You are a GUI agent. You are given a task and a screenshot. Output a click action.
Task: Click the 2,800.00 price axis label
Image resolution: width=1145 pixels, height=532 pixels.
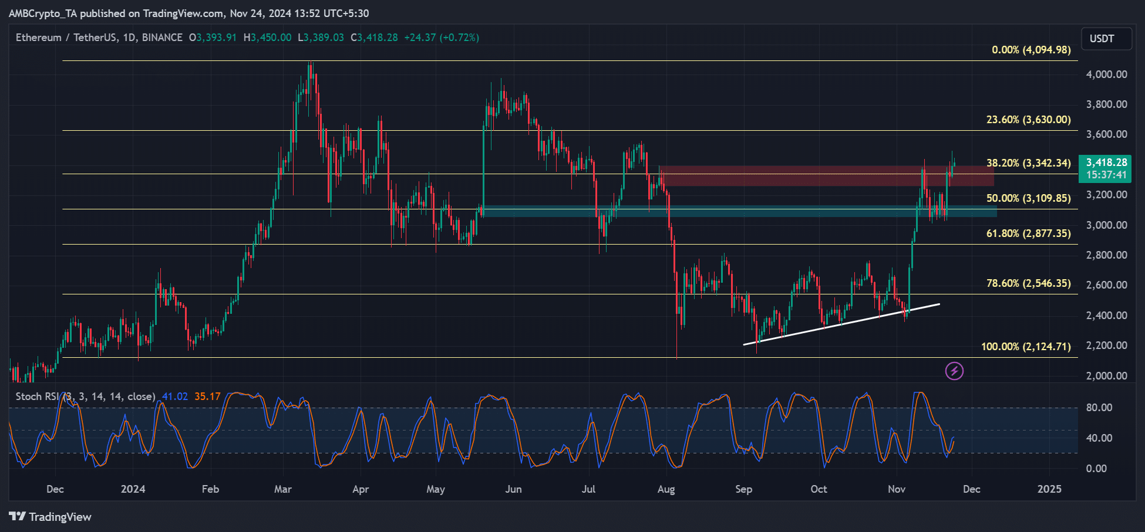tap(1107, 255)
